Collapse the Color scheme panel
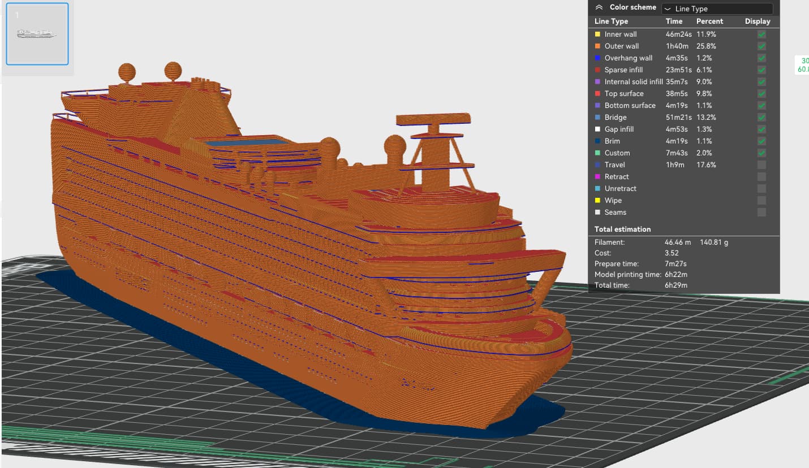This screenshot has height=468, width=809. pyautogui.click(x=599, y=8)
